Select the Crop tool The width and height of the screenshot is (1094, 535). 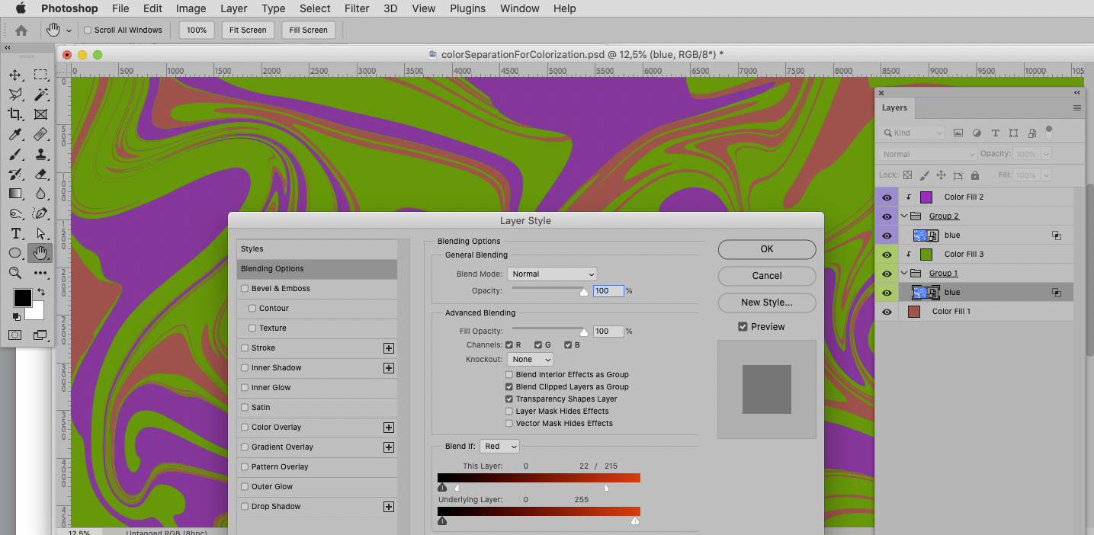point(16,114)
